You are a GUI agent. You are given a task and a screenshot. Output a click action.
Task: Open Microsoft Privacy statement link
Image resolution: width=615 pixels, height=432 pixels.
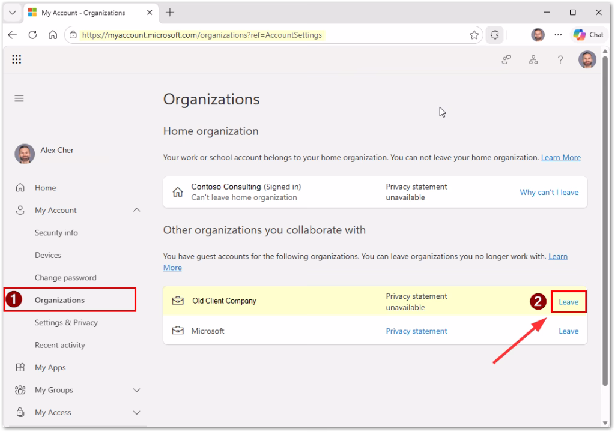tap(416, 331)
